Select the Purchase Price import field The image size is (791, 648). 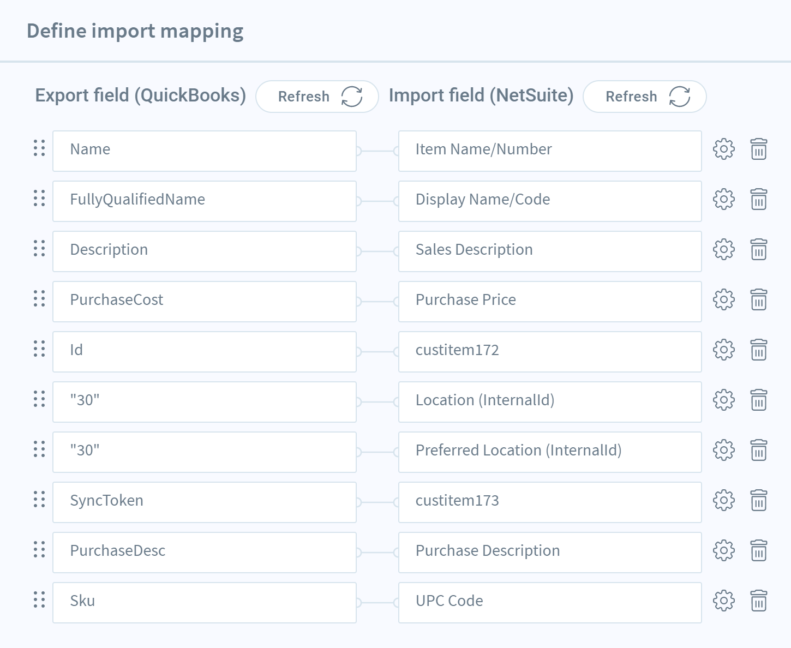coord(550,302)
